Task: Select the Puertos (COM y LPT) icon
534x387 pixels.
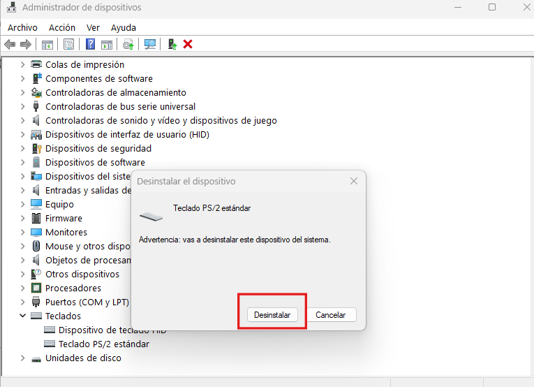Action: [x=36, y=302]
